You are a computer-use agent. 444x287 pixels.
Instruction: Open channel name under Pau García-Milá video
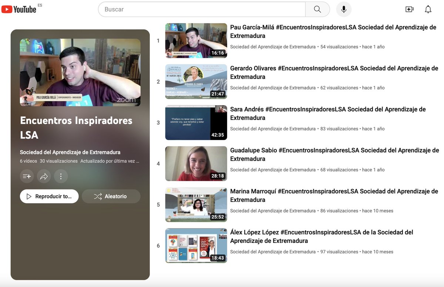(x=273, y=47)
